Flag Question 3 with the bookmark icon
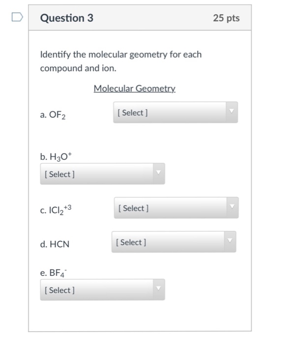This screenshot has height=344, width=290. (17, 17)
